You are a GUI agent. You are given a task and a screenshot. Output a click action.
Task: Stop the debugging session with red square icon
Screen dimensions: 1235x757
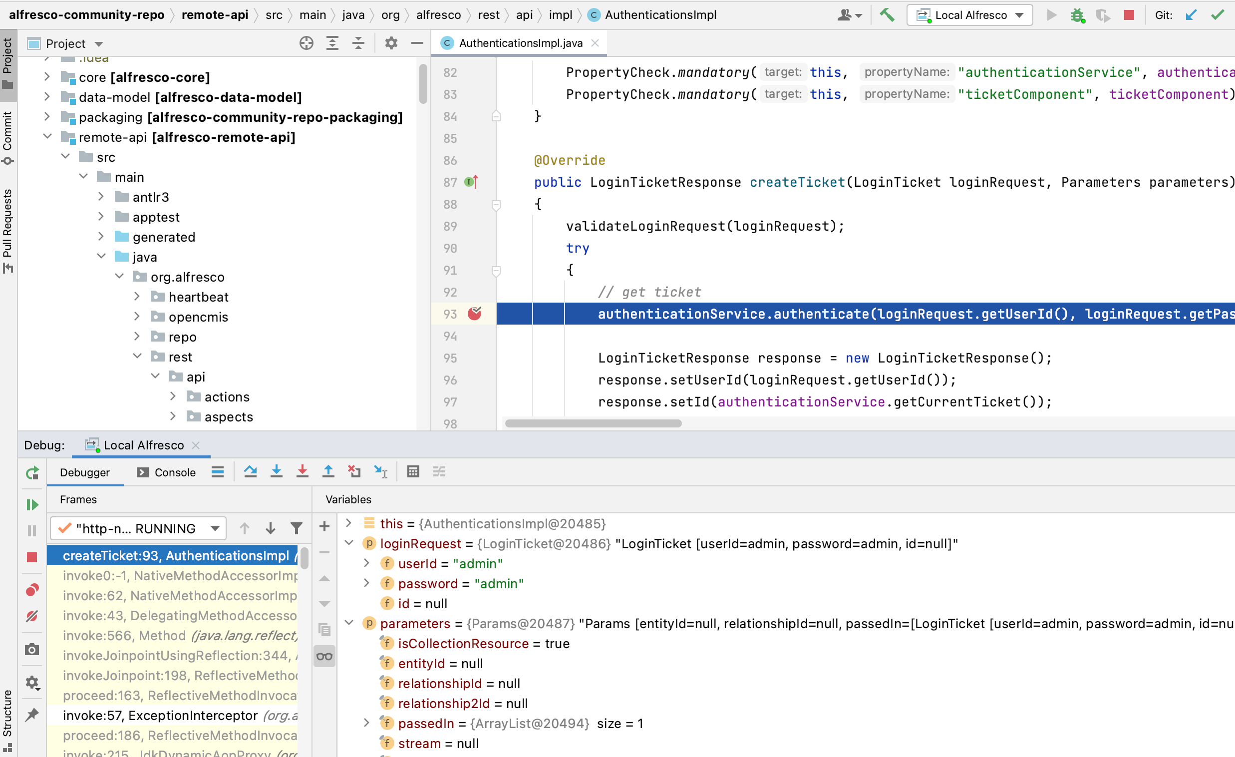pos(32,556)
